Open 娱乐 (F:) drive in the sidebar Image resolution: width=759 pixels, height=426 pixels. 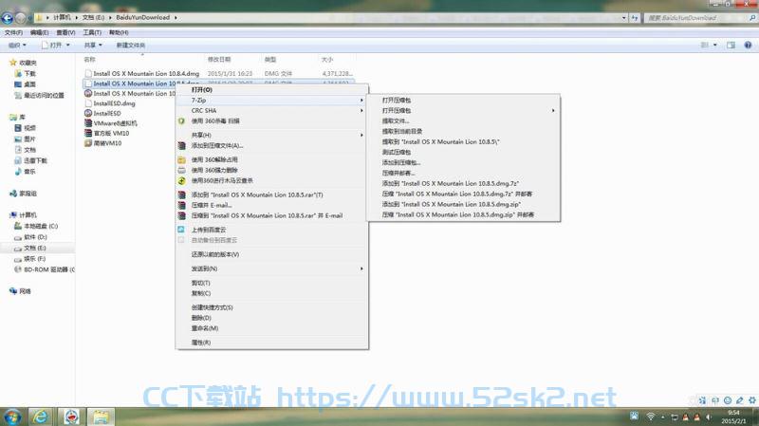[30, 259]
